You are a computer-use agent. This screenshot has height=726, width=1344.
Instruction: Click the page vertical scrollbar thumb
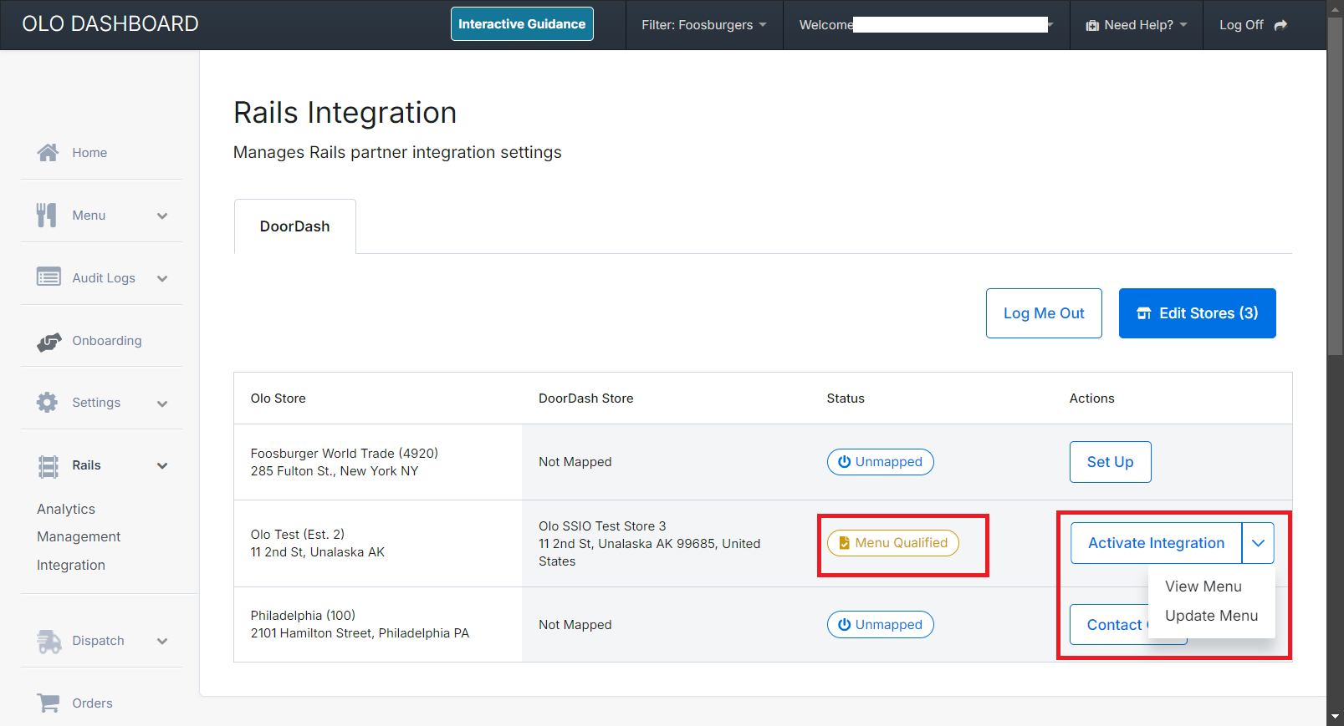(1336, 186)
